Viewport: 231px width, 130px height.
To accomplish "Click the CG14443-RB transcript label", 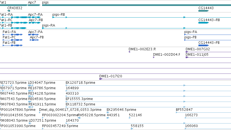I will coord(209,20).
